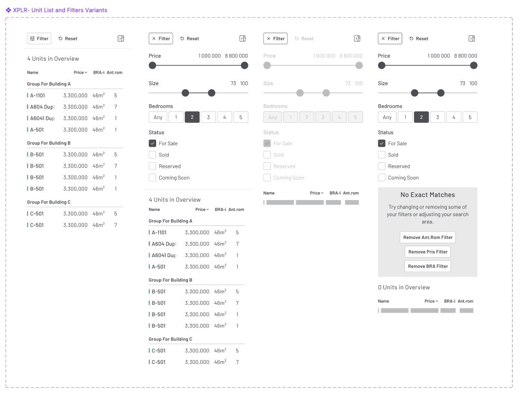Click the collapse panel icon in the second variant
Screen dimensions: 524x396
[242, 38]
